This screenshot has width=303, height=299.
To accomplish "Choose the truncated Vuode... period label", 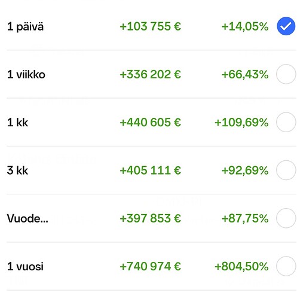I will click(x=27, y=218).
